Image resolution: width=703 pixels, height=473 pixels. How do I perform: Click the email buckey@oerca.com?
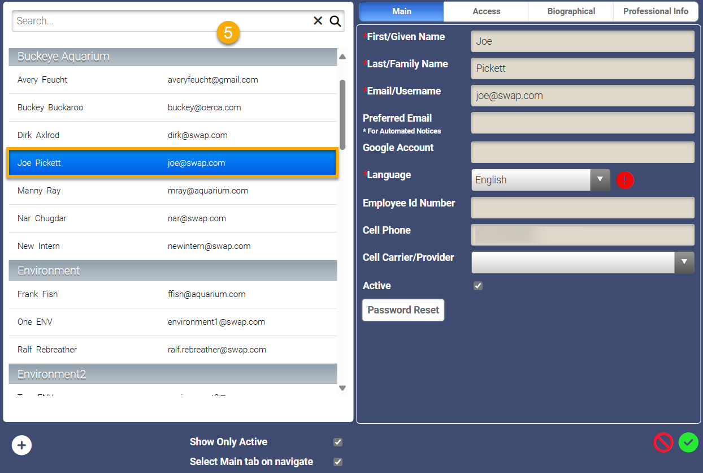coord(205,107)
